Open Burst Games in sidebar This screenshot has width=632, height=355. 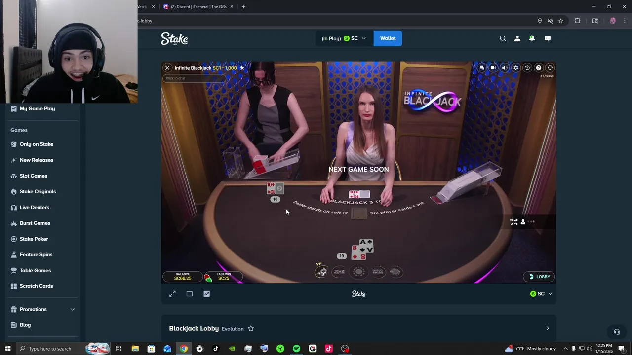click(x=35, y=223)
